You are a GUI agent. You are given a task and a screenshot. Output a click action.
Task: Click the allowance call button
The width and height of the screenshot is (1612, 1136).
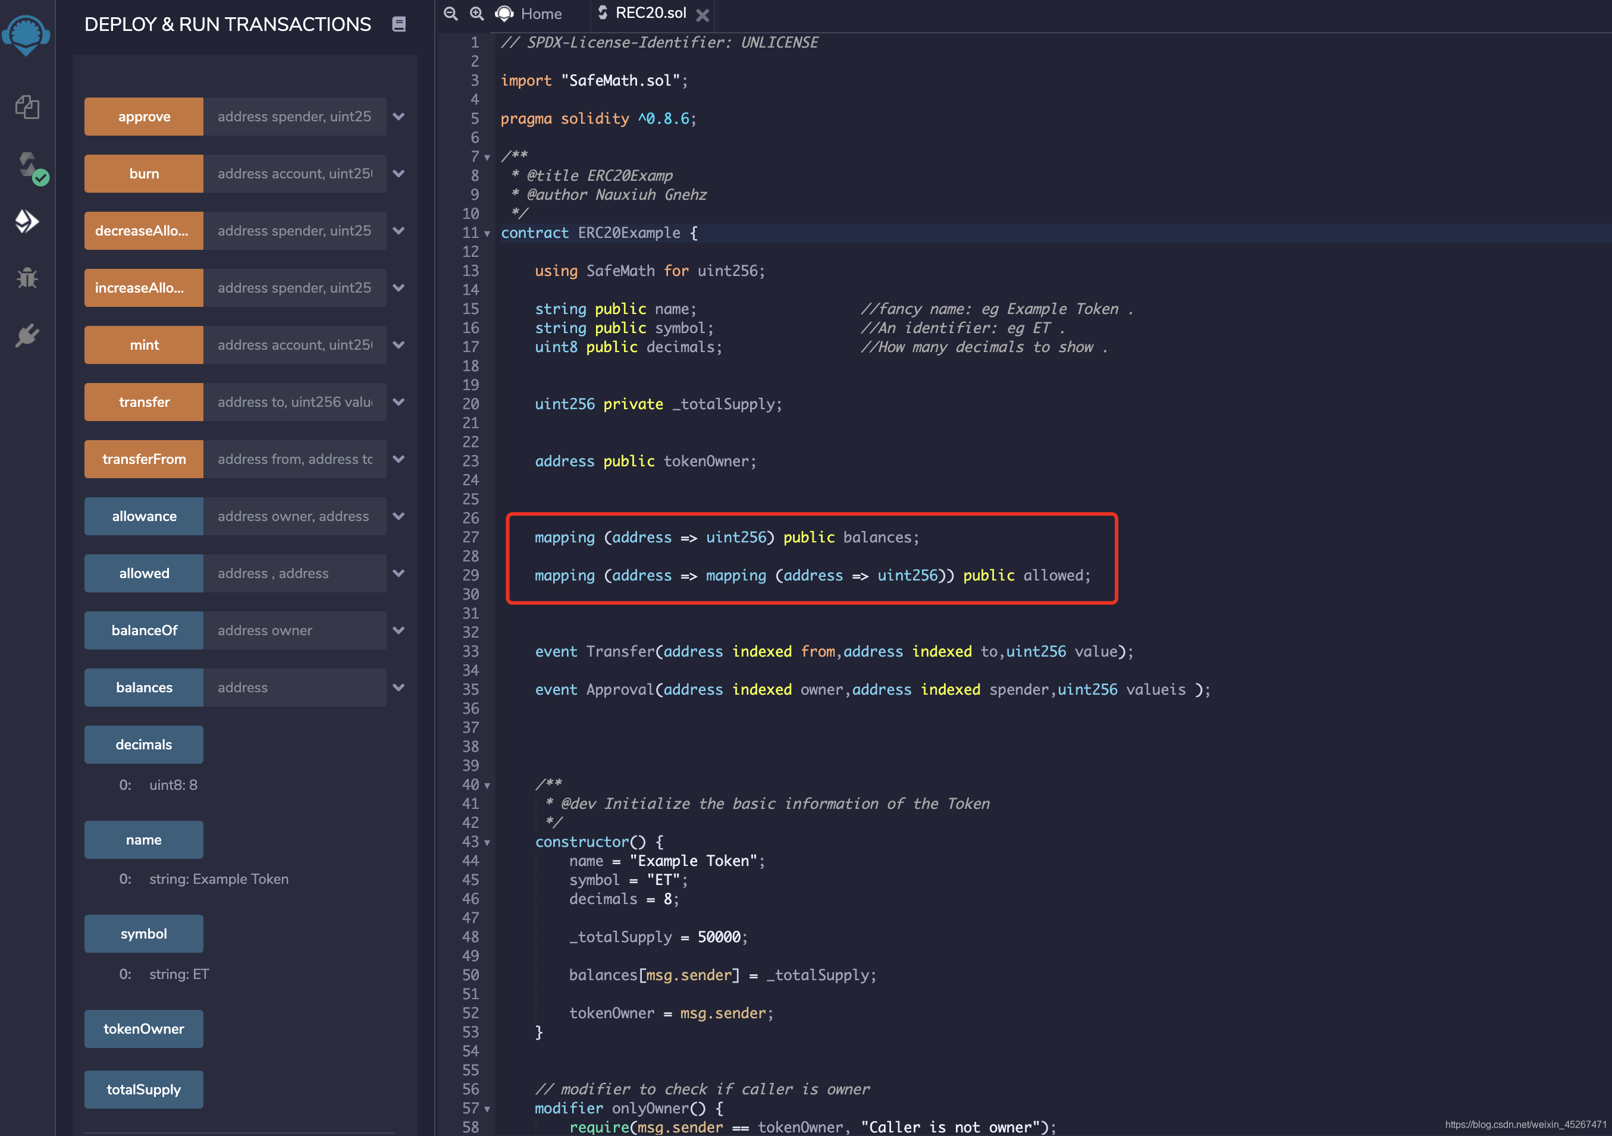[x=144, y=516]
